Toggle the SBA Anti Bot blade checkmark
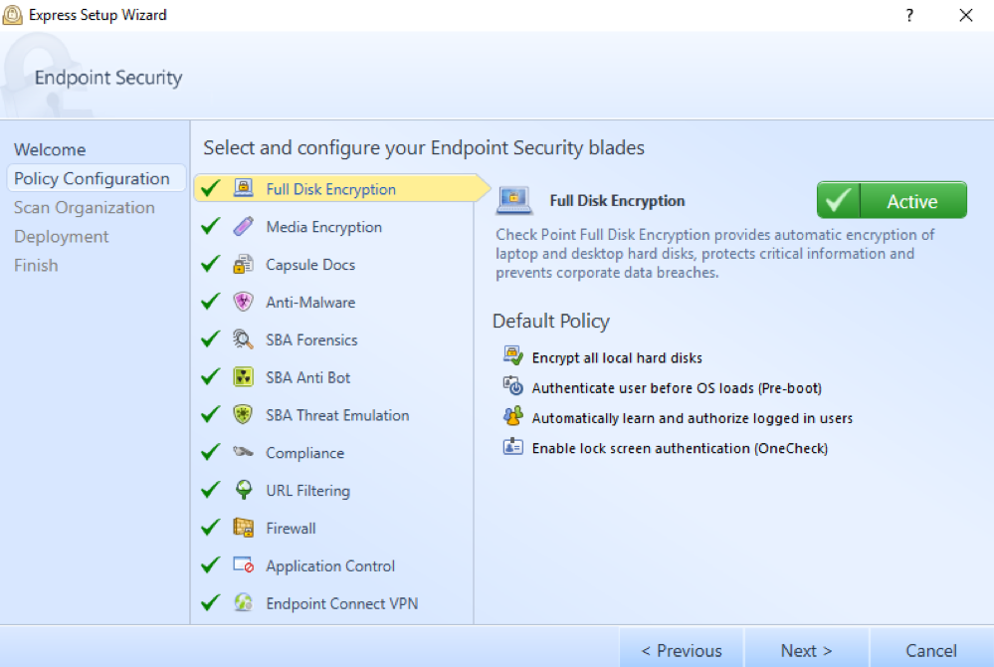Viewport: 994px width, 667px height. point(211,376)
